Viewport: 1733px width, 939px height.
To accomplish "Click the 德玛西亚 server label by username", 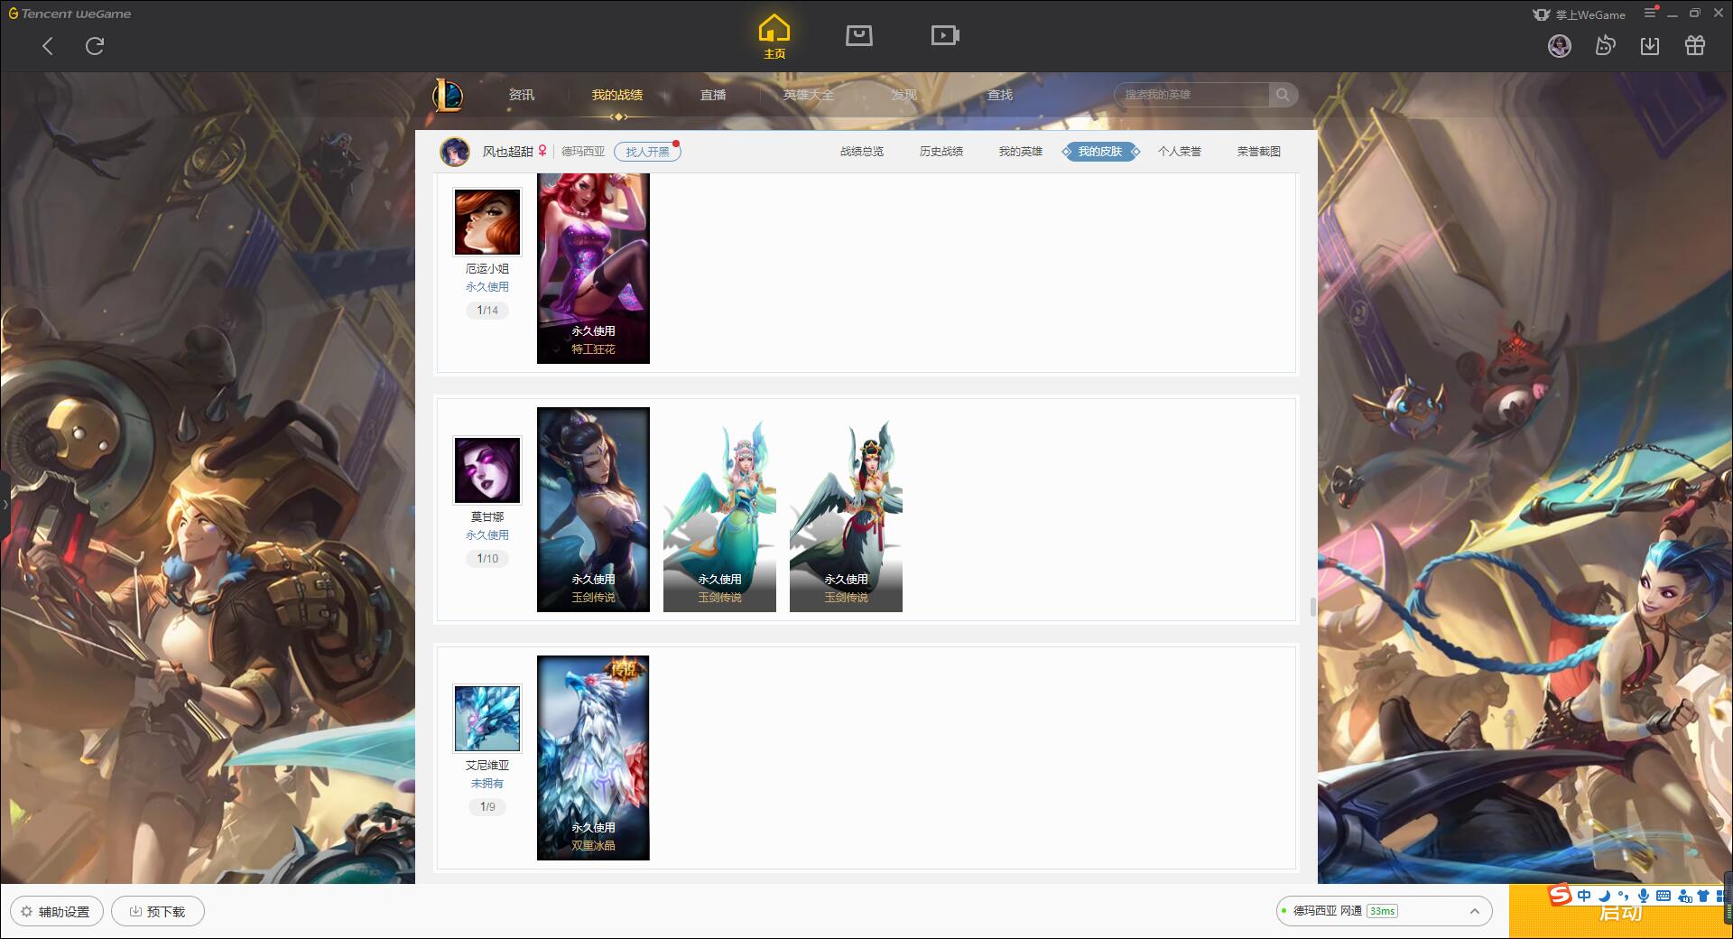I will point(583,152).
